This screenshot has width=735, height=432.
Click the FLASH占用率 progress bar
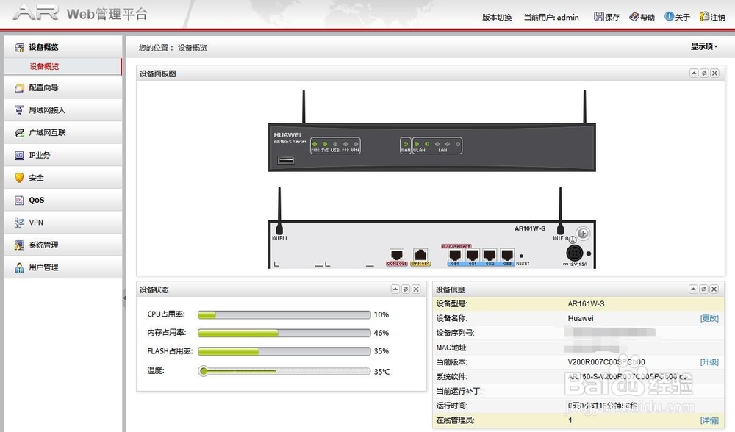pyautogui.click(x=284, y=351)
